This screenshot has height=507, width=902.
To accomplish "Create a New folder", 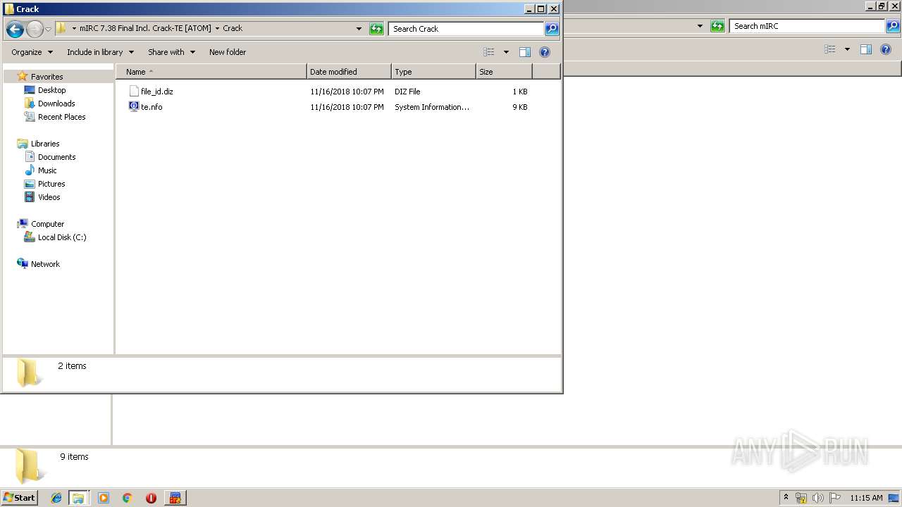I will pos(228,52).
